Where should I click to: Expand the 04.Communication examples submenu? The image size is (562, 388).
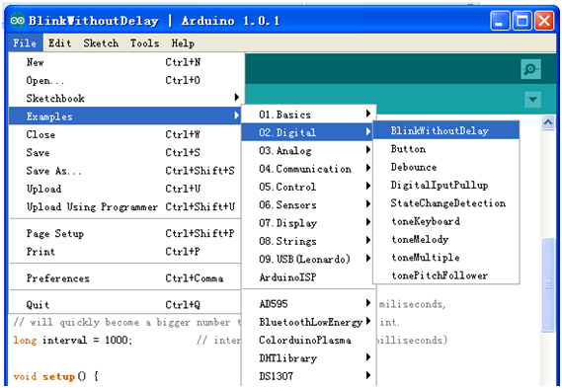(308, 169)
